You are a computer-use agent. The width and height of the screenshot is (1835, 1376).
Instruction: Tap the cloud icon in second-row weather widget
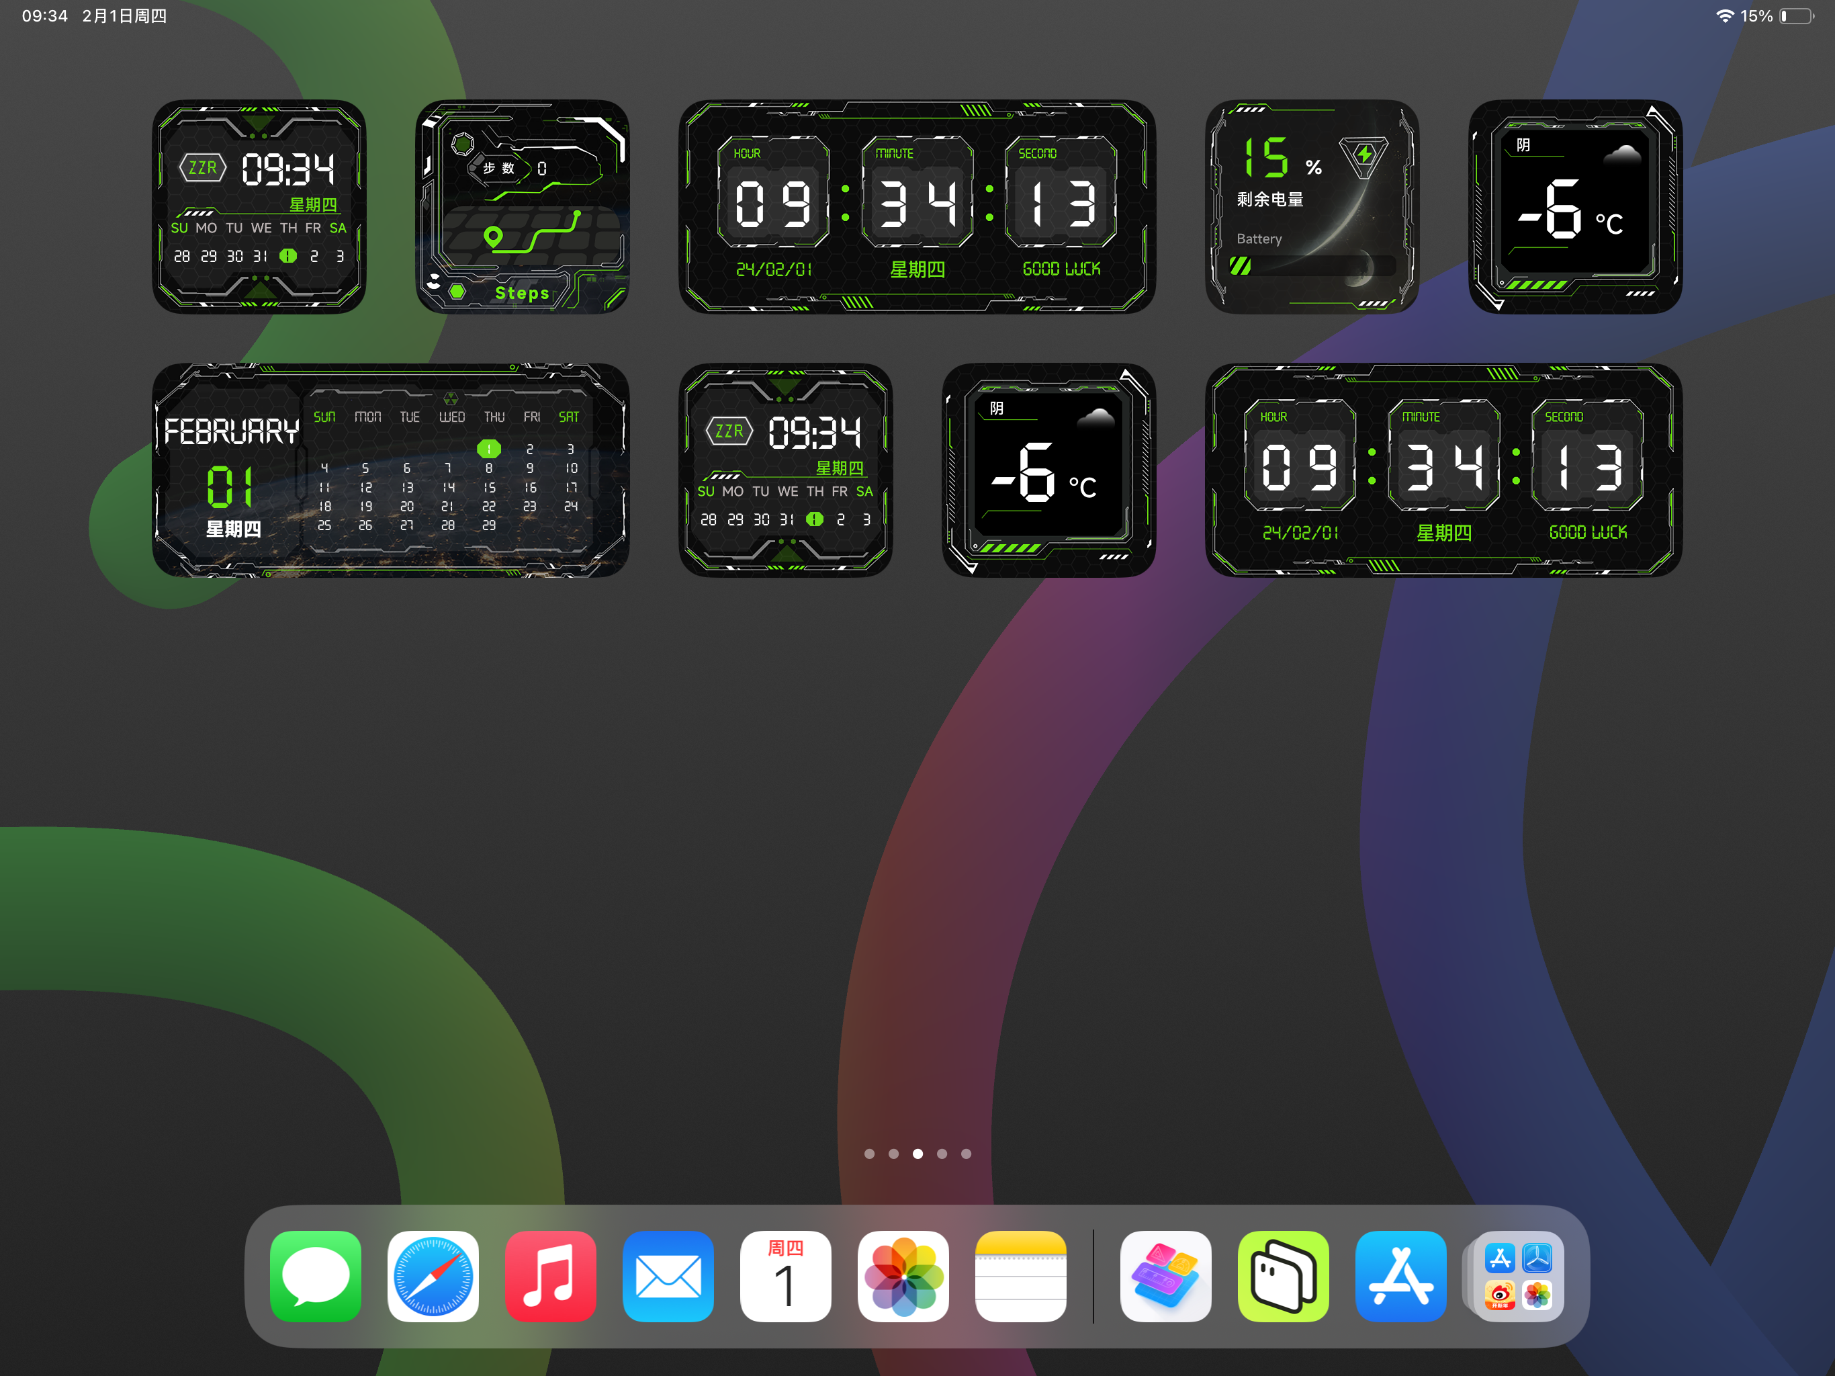click(x=1096, y=417)
